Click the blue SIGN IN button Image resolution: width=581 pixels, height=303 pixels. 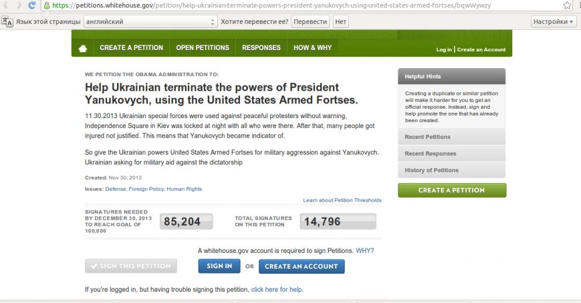219,266
